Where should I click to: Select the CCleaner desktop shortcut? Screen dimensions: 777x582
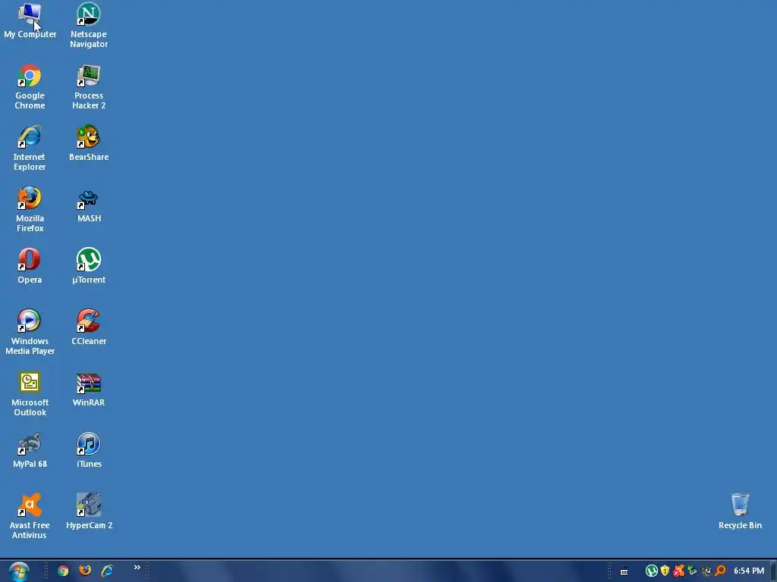[89, 327]
